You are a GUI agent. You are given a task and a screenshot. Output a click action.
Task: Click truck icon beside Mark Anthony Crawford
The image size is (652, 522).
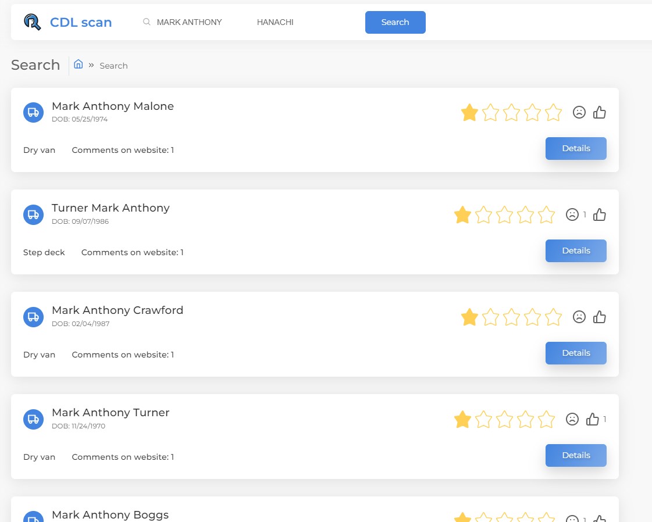tap(34, 317)
